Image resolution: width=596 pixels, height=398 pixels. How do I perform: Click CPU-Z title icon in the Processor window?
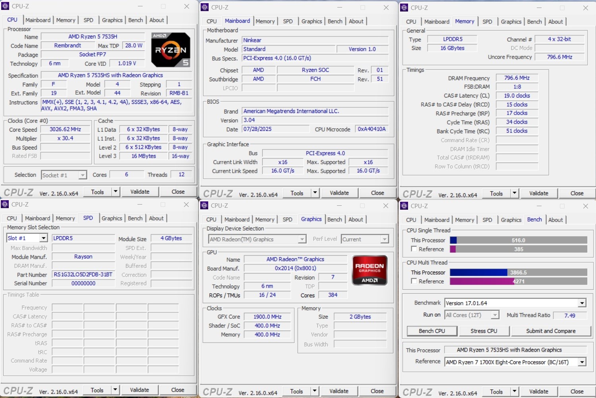(x=6, y=6)
